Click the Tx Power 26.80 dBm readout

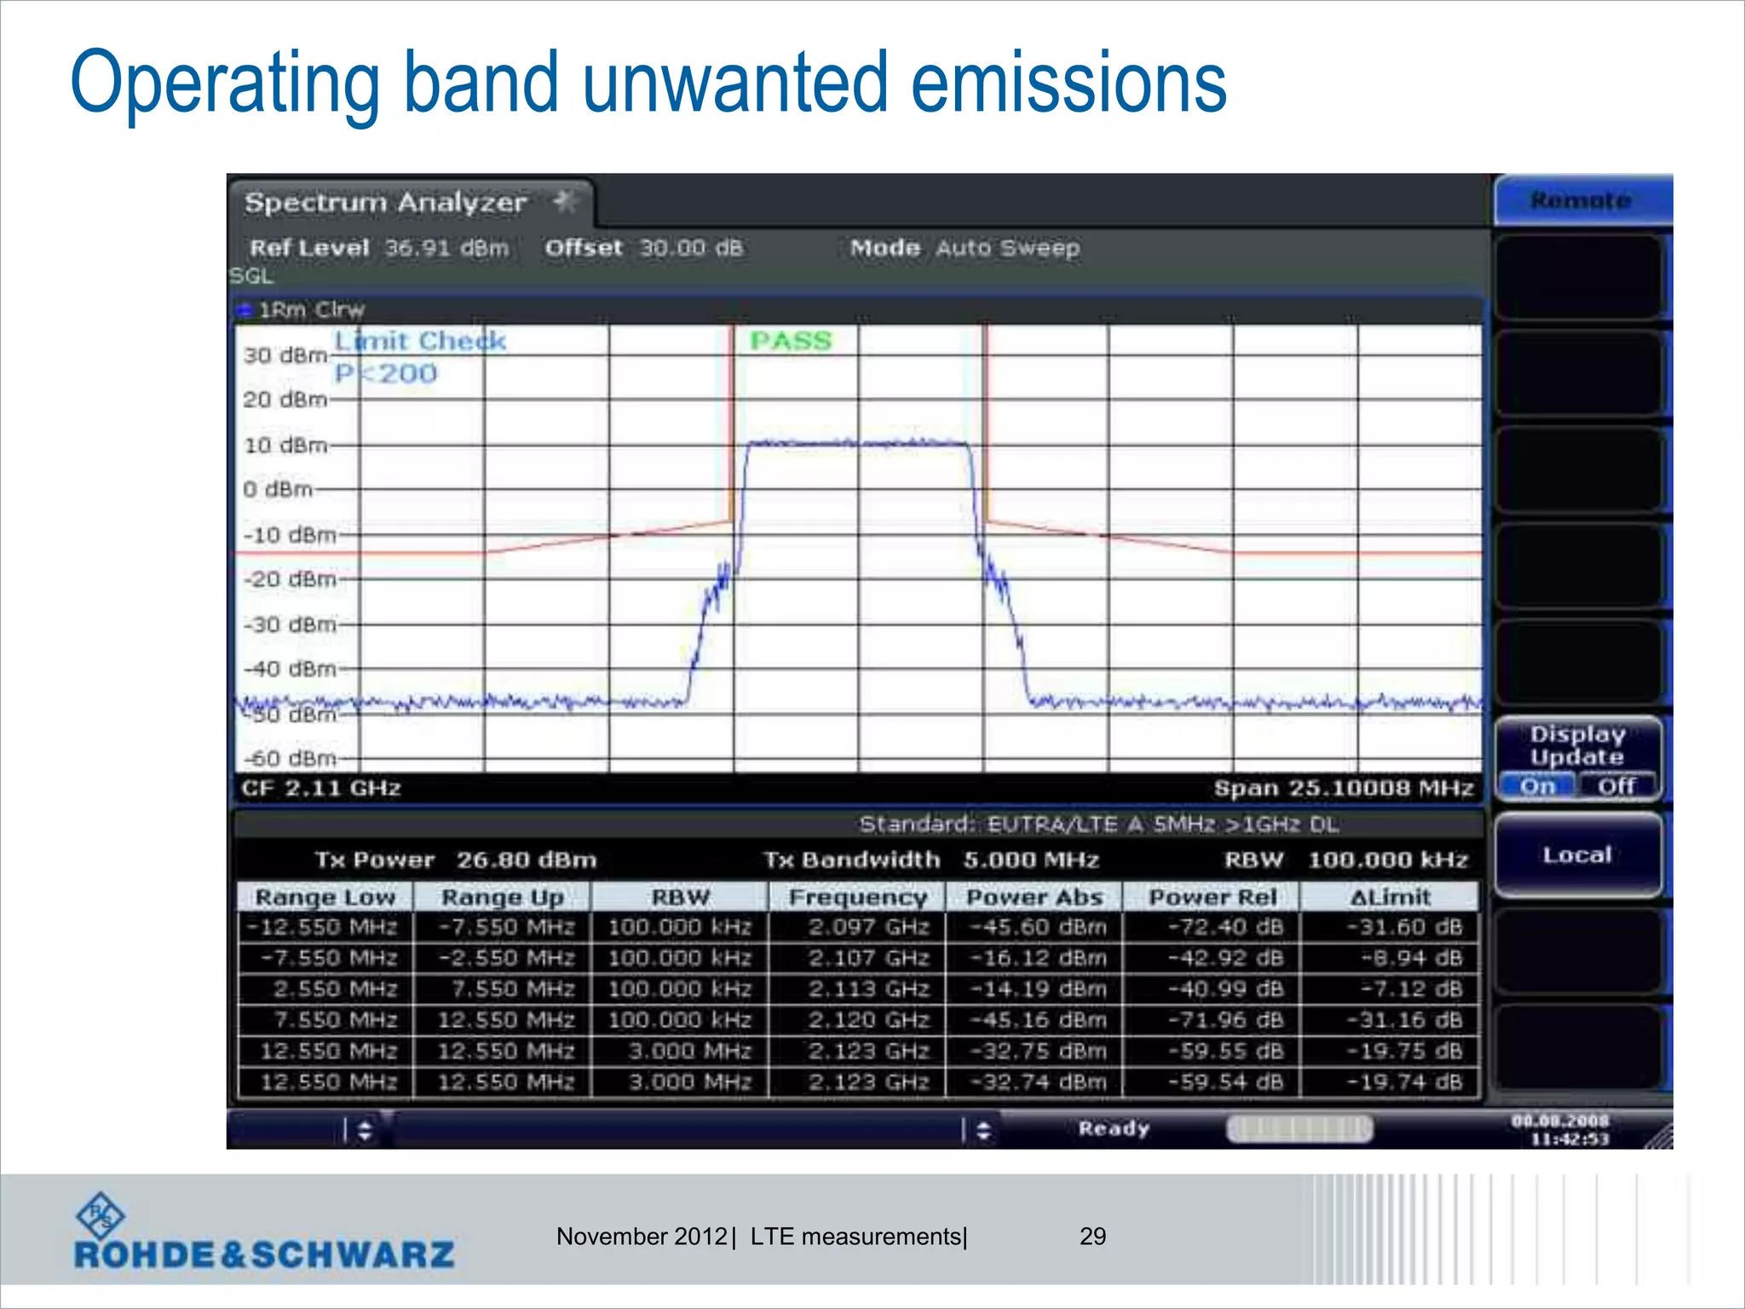[x=456, y=860]
